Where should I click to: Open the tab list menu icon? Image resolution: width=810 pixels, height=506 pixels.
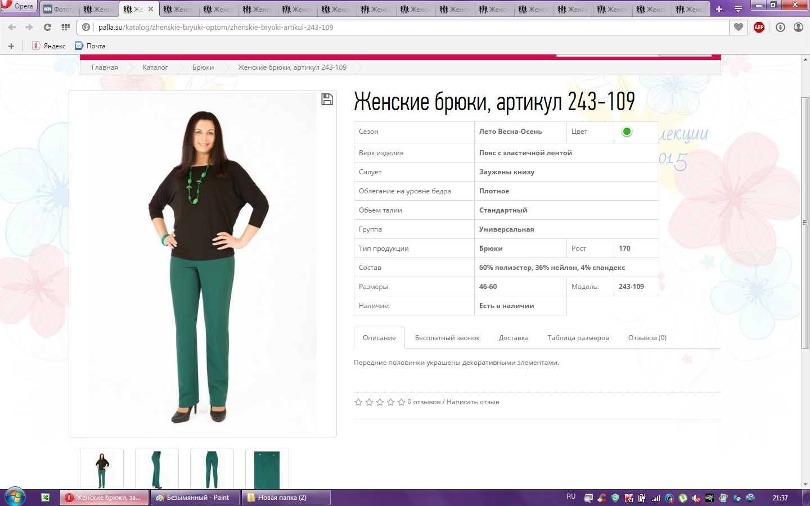[x=738, y=9]
